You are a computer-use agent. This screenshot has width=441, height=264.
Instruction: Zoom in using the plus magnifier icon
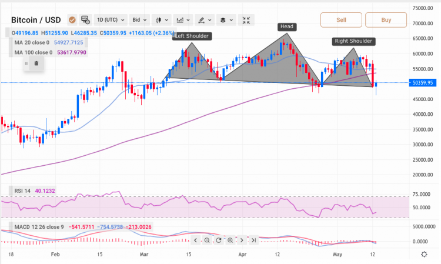[230, 240]
